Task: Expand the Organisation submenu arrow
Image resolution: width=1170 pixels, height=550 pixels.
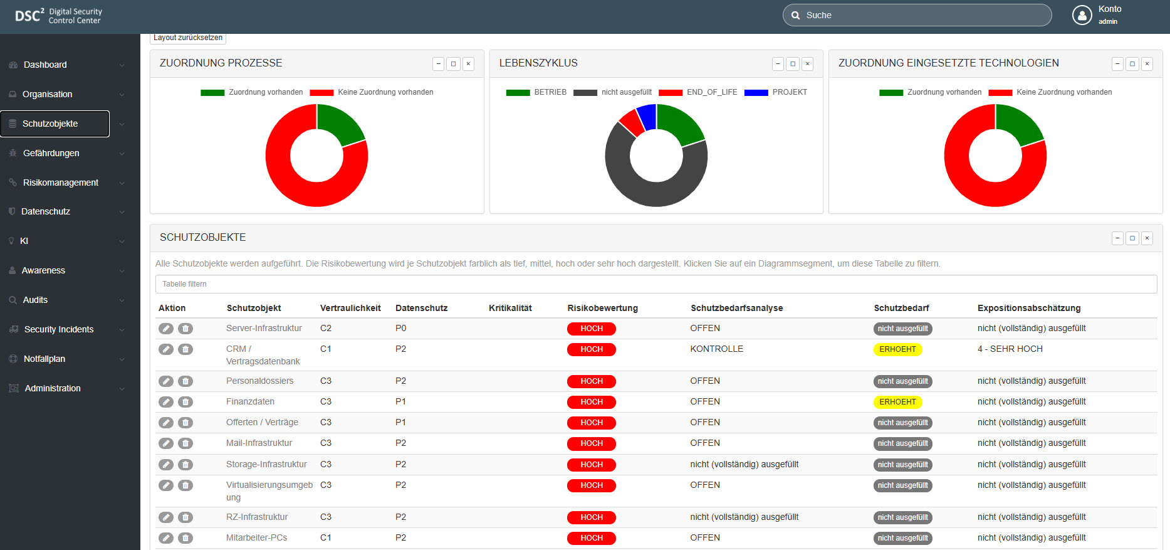Action: point(122,95)
